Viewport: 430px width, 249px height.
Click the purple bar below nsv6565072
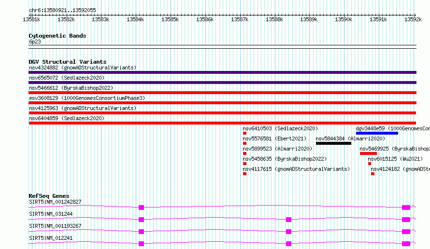click(x=222, y=83)
